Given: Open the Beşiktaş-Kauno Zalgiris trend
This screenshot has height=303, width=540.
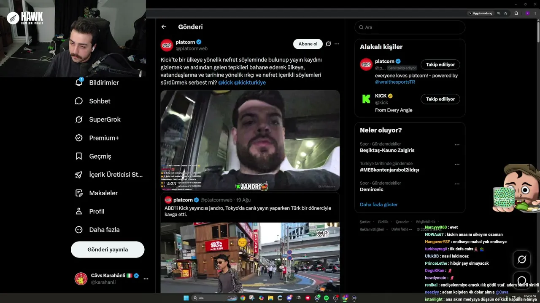Looking at the screenshot, I should 387,150.
